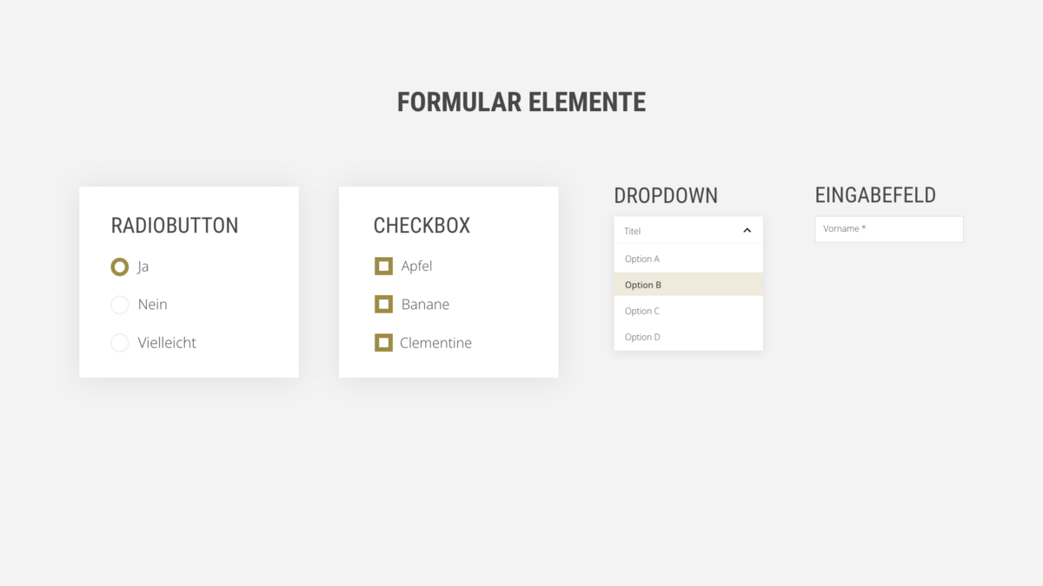This screenshot has width=1043, height=586.
Task: Collapse dropdown using the chevron arrow
Action: pyautogui.click(x=747, y=231)
